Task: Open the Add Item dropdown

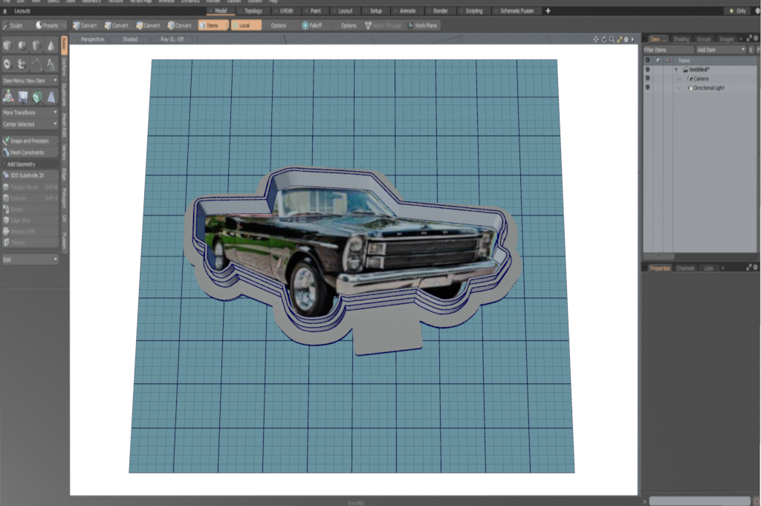Action: tap(719, 50)
